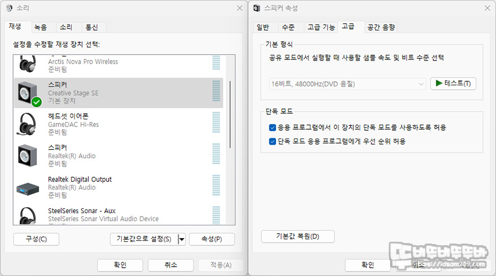The width and height of the screenshot is (496, 276).
Task: Select the Arctis Nova Pro Wireless headset icon
Action: [28, 63]
